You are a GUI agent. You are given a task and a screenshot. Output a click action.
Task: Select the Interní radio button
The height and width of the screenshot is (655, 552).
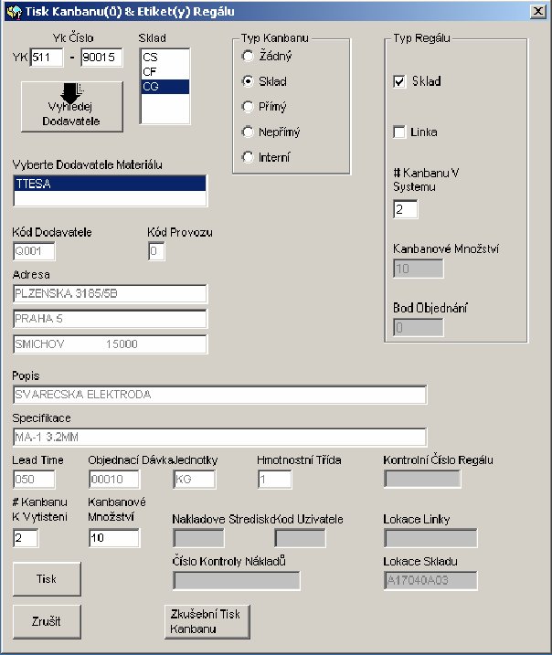[x=266, y=157]
